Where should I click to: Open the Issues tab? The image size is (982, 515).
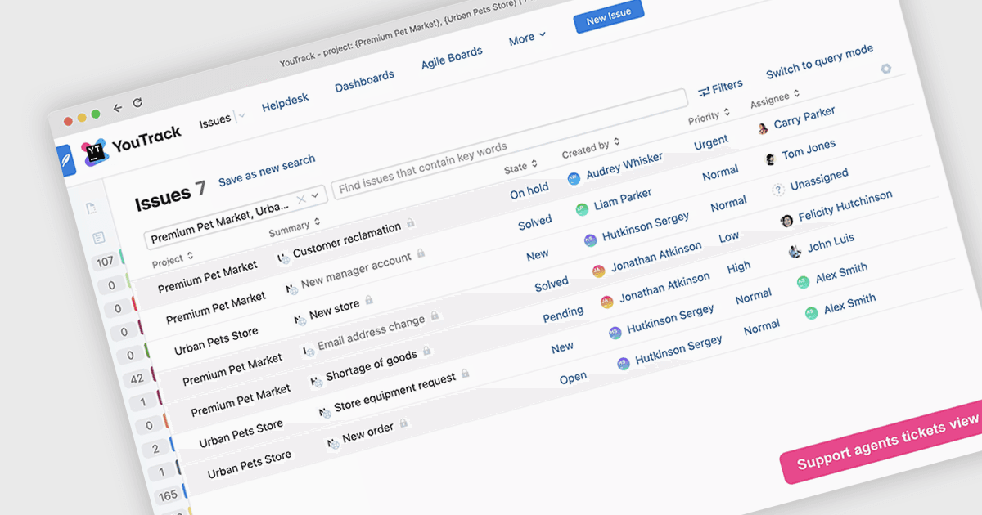[x=215, y=121]
